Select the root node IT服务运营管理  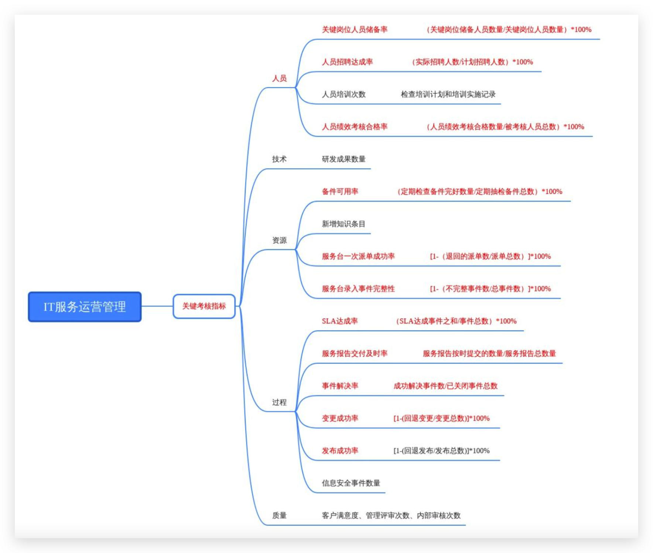coord(85,307)
